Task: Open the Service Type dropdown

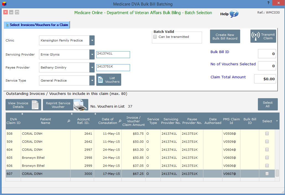Action: pos(92,80)
